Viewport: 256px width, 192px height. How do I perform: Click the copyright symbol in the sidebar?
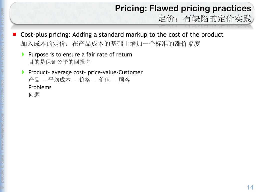tap(2, 187)
